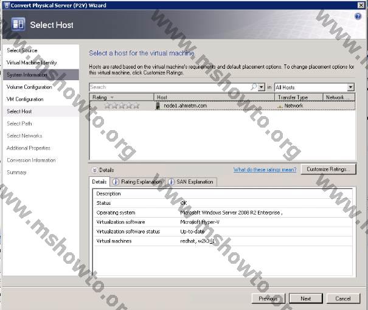Screen dimensions: 368x310
Task: Switch to the Rating Explanation tab
Action: (x=137, y=182)
